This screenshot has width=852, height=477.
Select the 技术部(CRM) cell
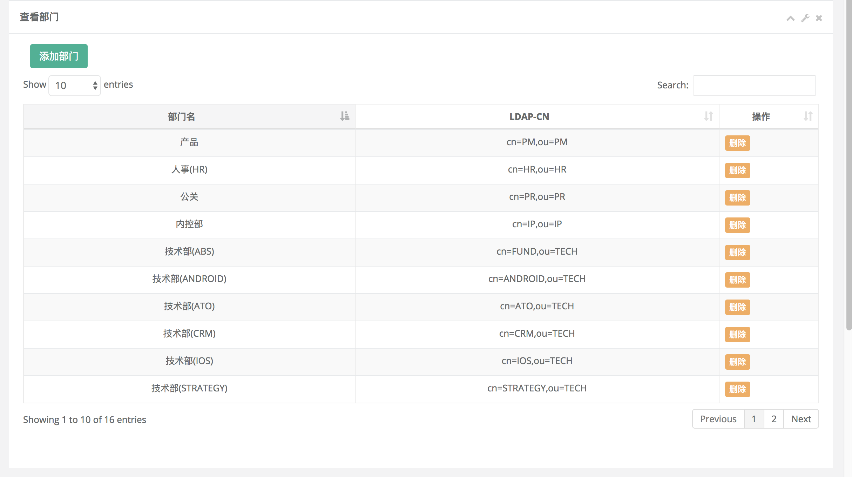tap(189, 334)
